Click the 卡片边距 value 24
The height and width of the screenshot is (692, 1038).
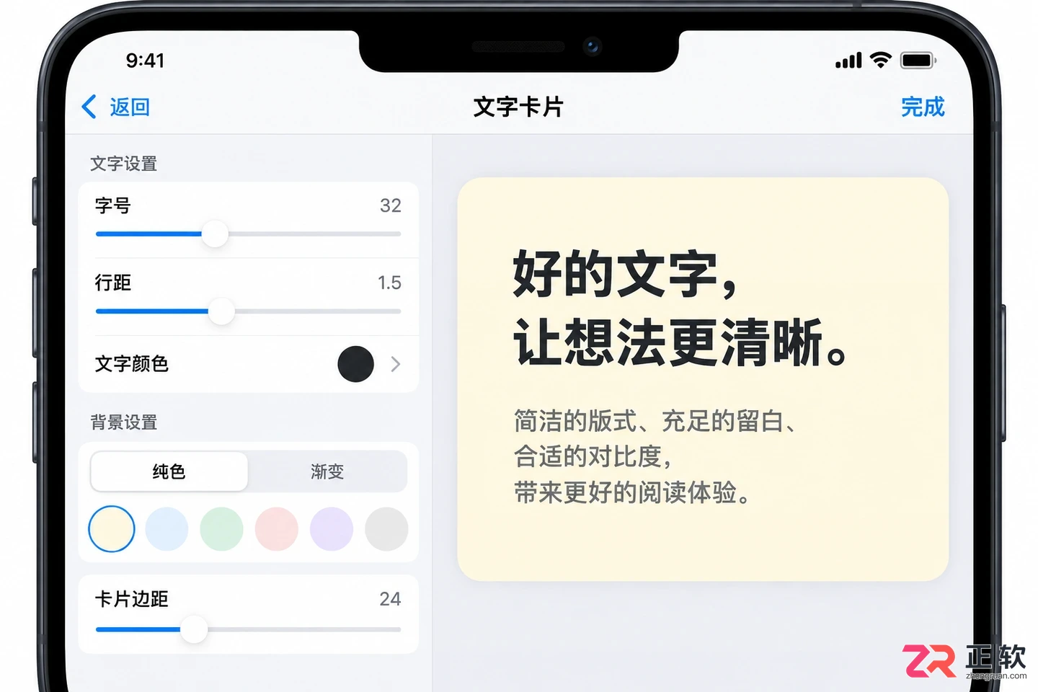pyautogui.click(x=390, y=599)
